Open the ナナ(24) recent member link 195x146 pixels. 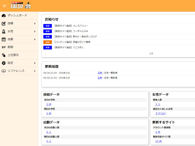tap(160, 113)
